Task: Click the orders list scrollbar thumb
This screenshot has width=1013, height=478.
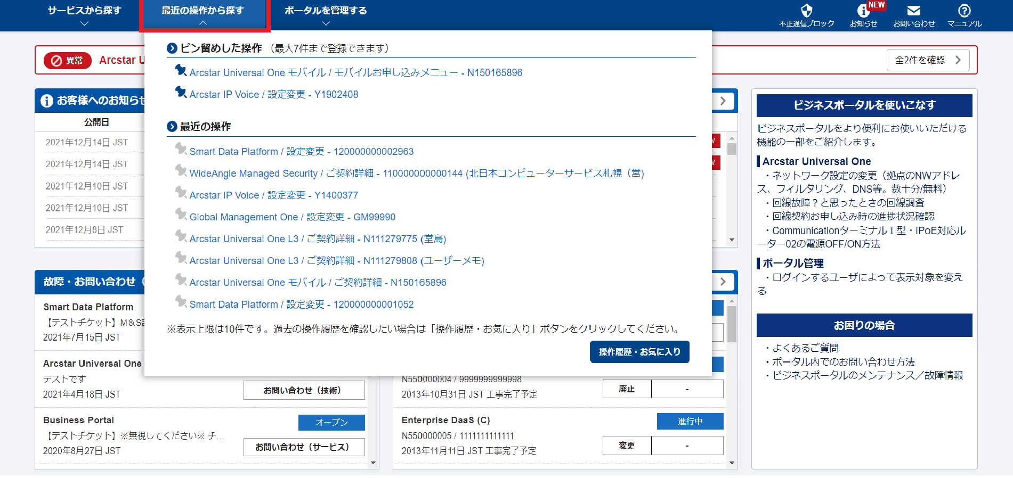Action: (732, 324)
